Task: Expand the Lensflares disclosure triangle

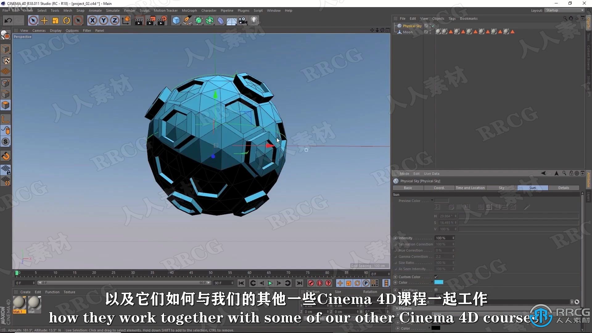Action: tap(400, 290)
